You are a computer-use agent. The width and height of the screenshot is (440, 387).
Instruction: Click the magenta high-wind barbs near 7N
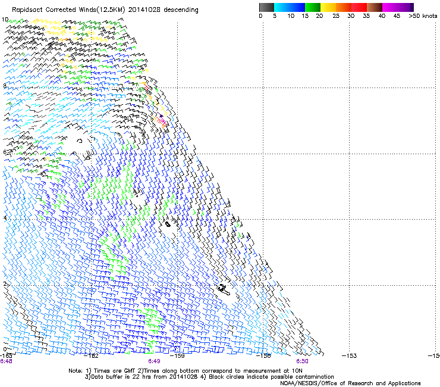163,121
